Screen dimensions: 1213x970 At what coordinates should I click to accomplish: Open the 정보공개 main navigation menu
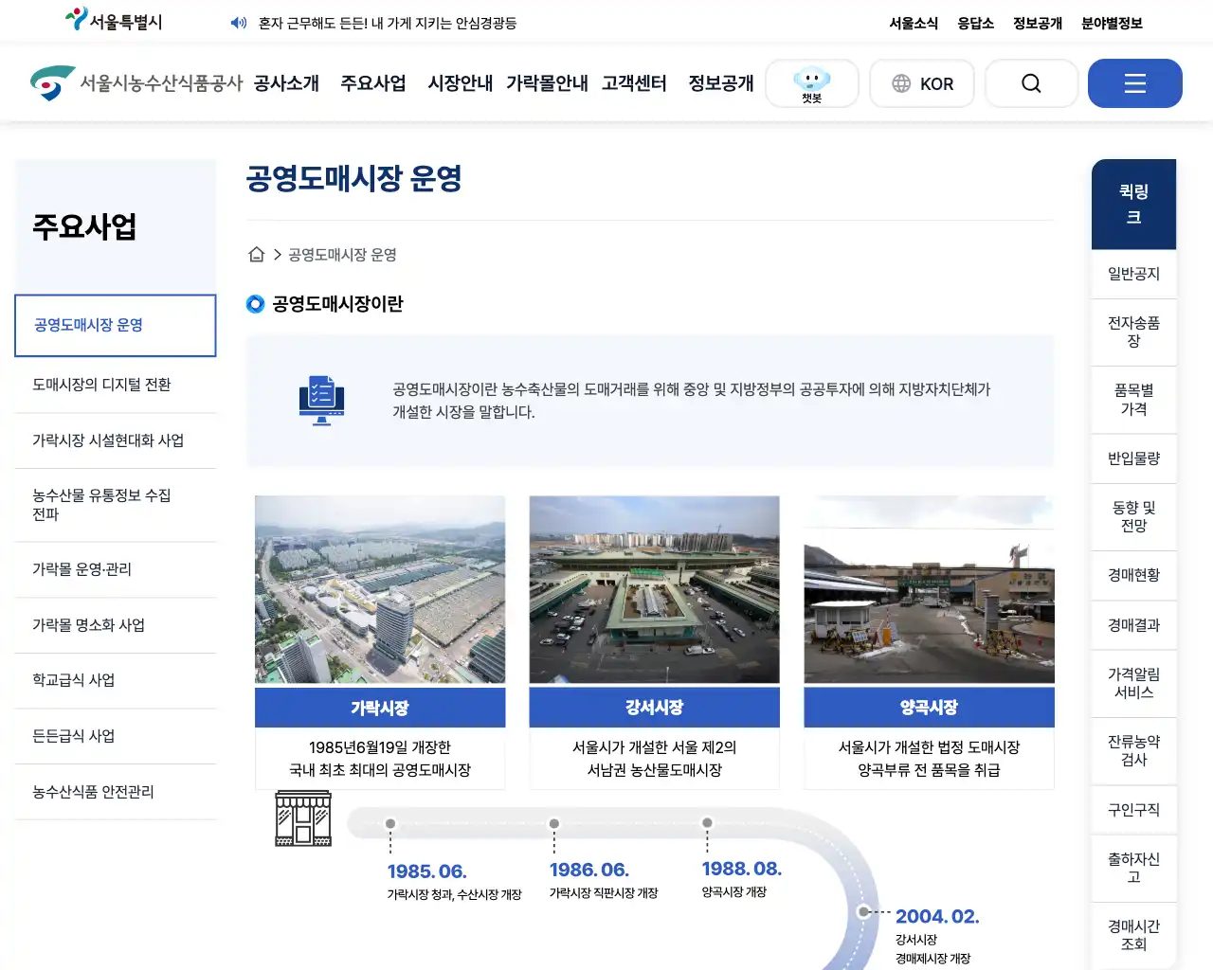click(x=721, y=83)
